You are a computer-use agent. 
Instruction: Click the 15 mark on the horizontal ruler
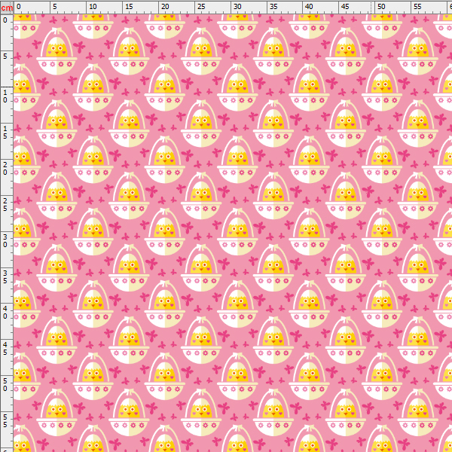(x=129, y=6)
